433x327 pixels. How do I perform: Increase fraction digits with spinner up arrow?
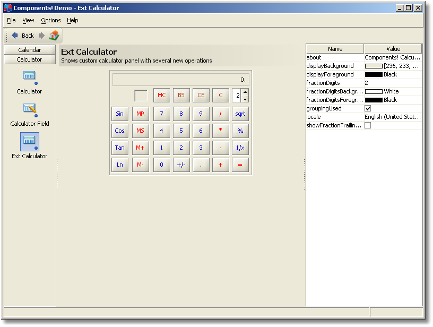click(245, 92)
